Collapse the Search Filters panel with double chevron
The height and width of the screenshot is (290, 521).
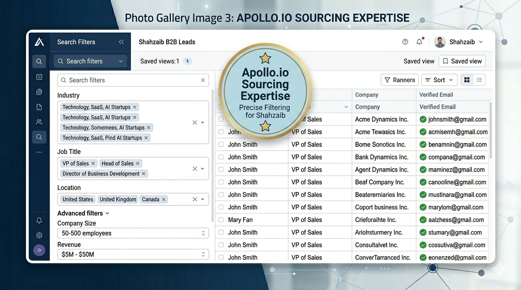(x=121, y=42)
